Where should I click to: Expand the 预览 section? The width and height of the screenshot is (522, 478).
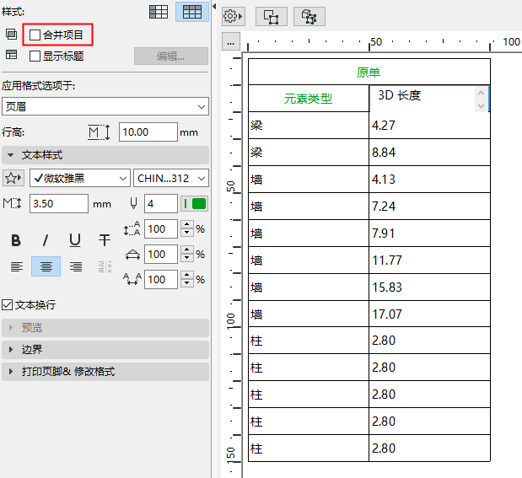105,328
